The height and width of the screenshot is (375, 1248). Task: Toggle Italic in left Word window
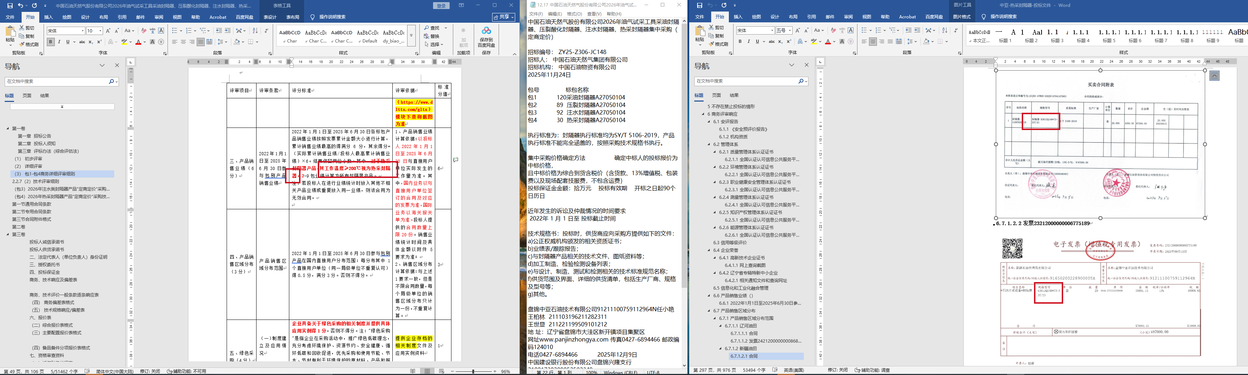[x=59, y=42]
